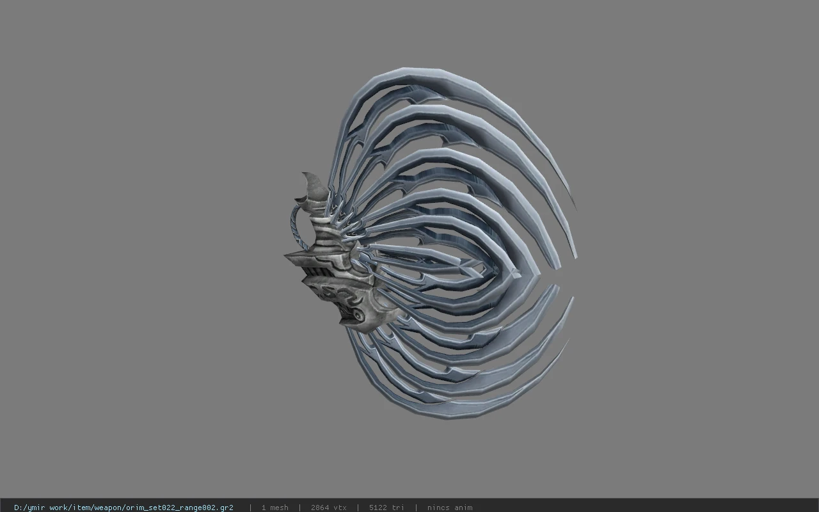The width and height of the screenshot is (819, 512).
Task: Click the 3D weapon model in viewport
Action: pos(431,244)
